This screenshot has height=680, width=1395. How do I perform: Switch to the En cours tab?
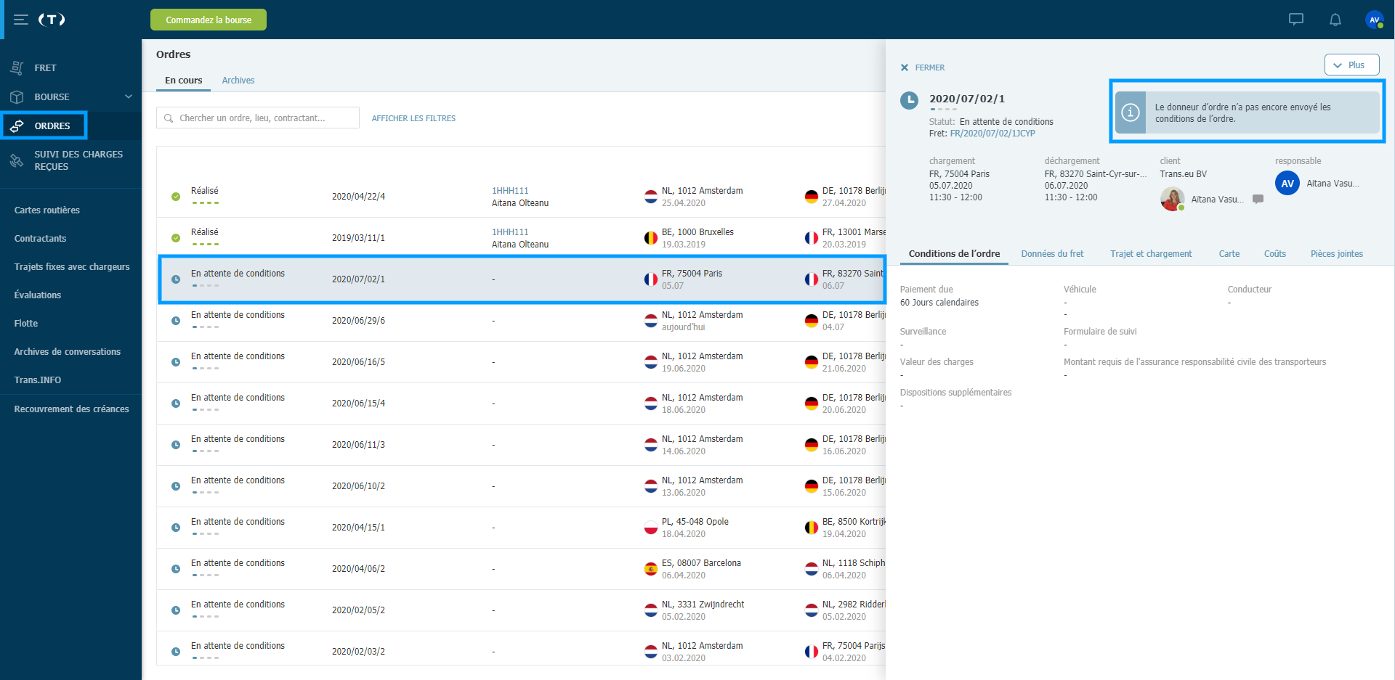point(183,81)
